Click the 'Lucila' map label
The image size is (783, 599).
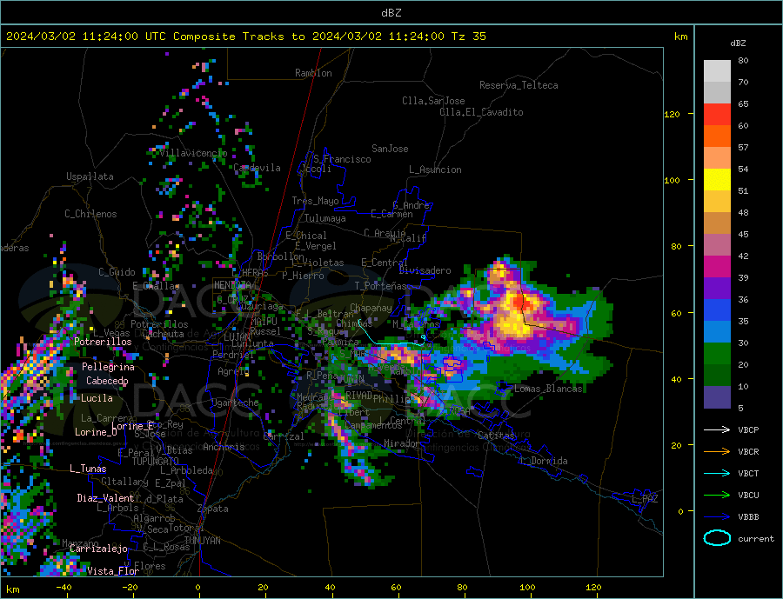(x=97, y=398)
